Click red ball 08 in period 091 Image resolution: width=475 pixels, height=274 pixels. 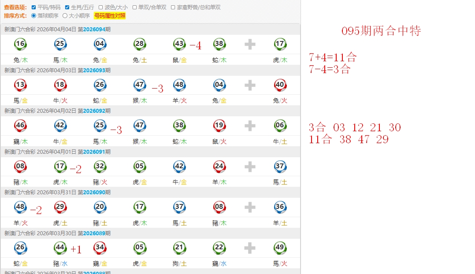pos(20,167)
